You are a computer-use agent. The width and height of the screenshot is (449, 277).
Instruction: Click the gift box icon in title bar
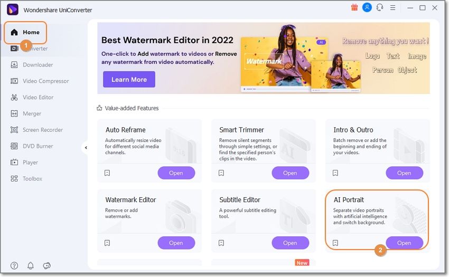point(354,7)
